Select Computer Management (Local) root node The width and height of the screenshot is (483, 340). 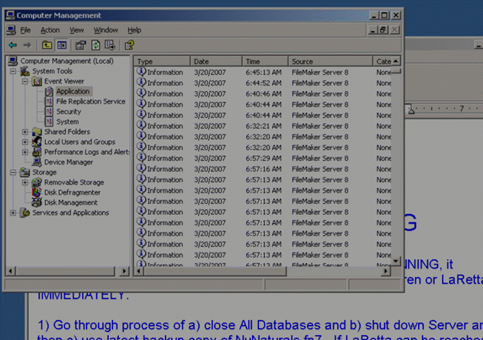(67, 61)
